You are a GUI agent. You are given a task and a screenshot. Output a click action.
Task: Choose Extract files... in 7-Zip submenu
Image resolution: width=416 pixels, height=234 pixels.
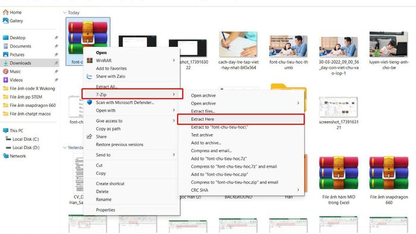click(x=203, y=111)
